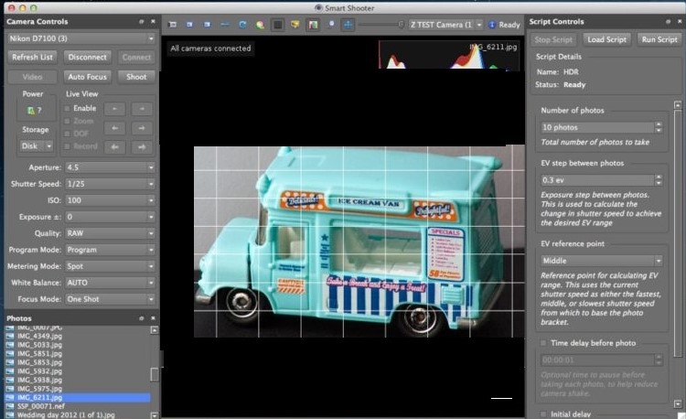The width and height of the screenshot is (686, 419).
Task: Click bold right focus arrow beside Record
Action: coord(142,147)
